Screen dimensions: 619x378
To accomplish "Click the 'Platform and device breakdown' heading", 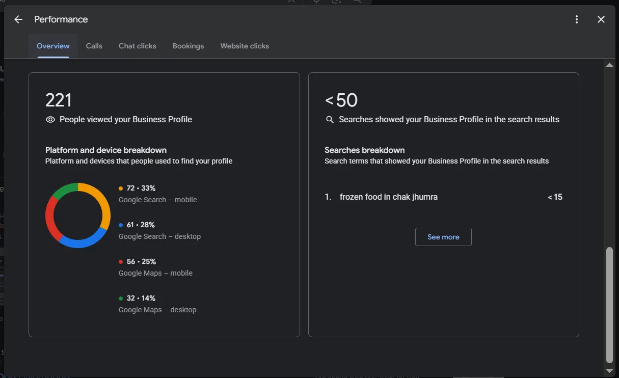I will (x=106, y=150).
